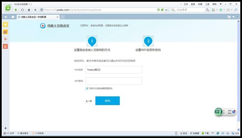Click the blue 保存 button
Image resolution: width=242 pixels, height=138 pixels.
(x=107, y=101)
